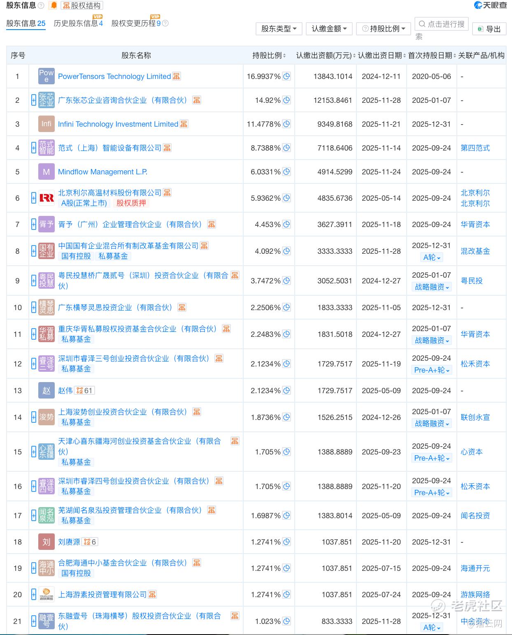The height and width of the screenshot is (635, 512).
Task: Open PowerTensors Technology Limited link
Action: pyautogui.click(x=114, y=76)
